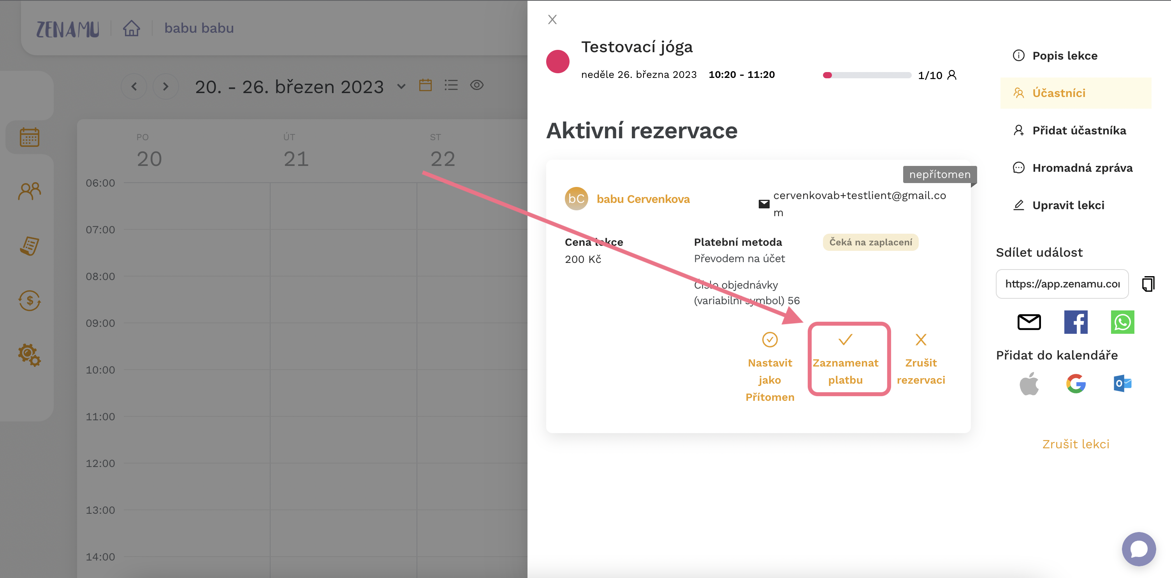Open the Popis lekce tab

1076,55
